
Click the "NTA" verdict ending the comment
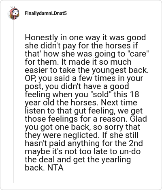coord(55,168)
